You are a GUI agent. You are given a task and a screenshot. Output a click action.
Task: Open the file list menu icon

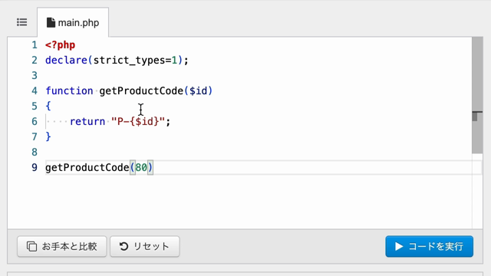pyautogui.click(x=22, y=22)
